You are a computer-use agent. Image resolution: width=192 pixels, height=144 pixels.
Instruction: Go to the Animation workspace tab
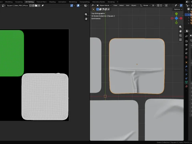(x=62, y=2)
